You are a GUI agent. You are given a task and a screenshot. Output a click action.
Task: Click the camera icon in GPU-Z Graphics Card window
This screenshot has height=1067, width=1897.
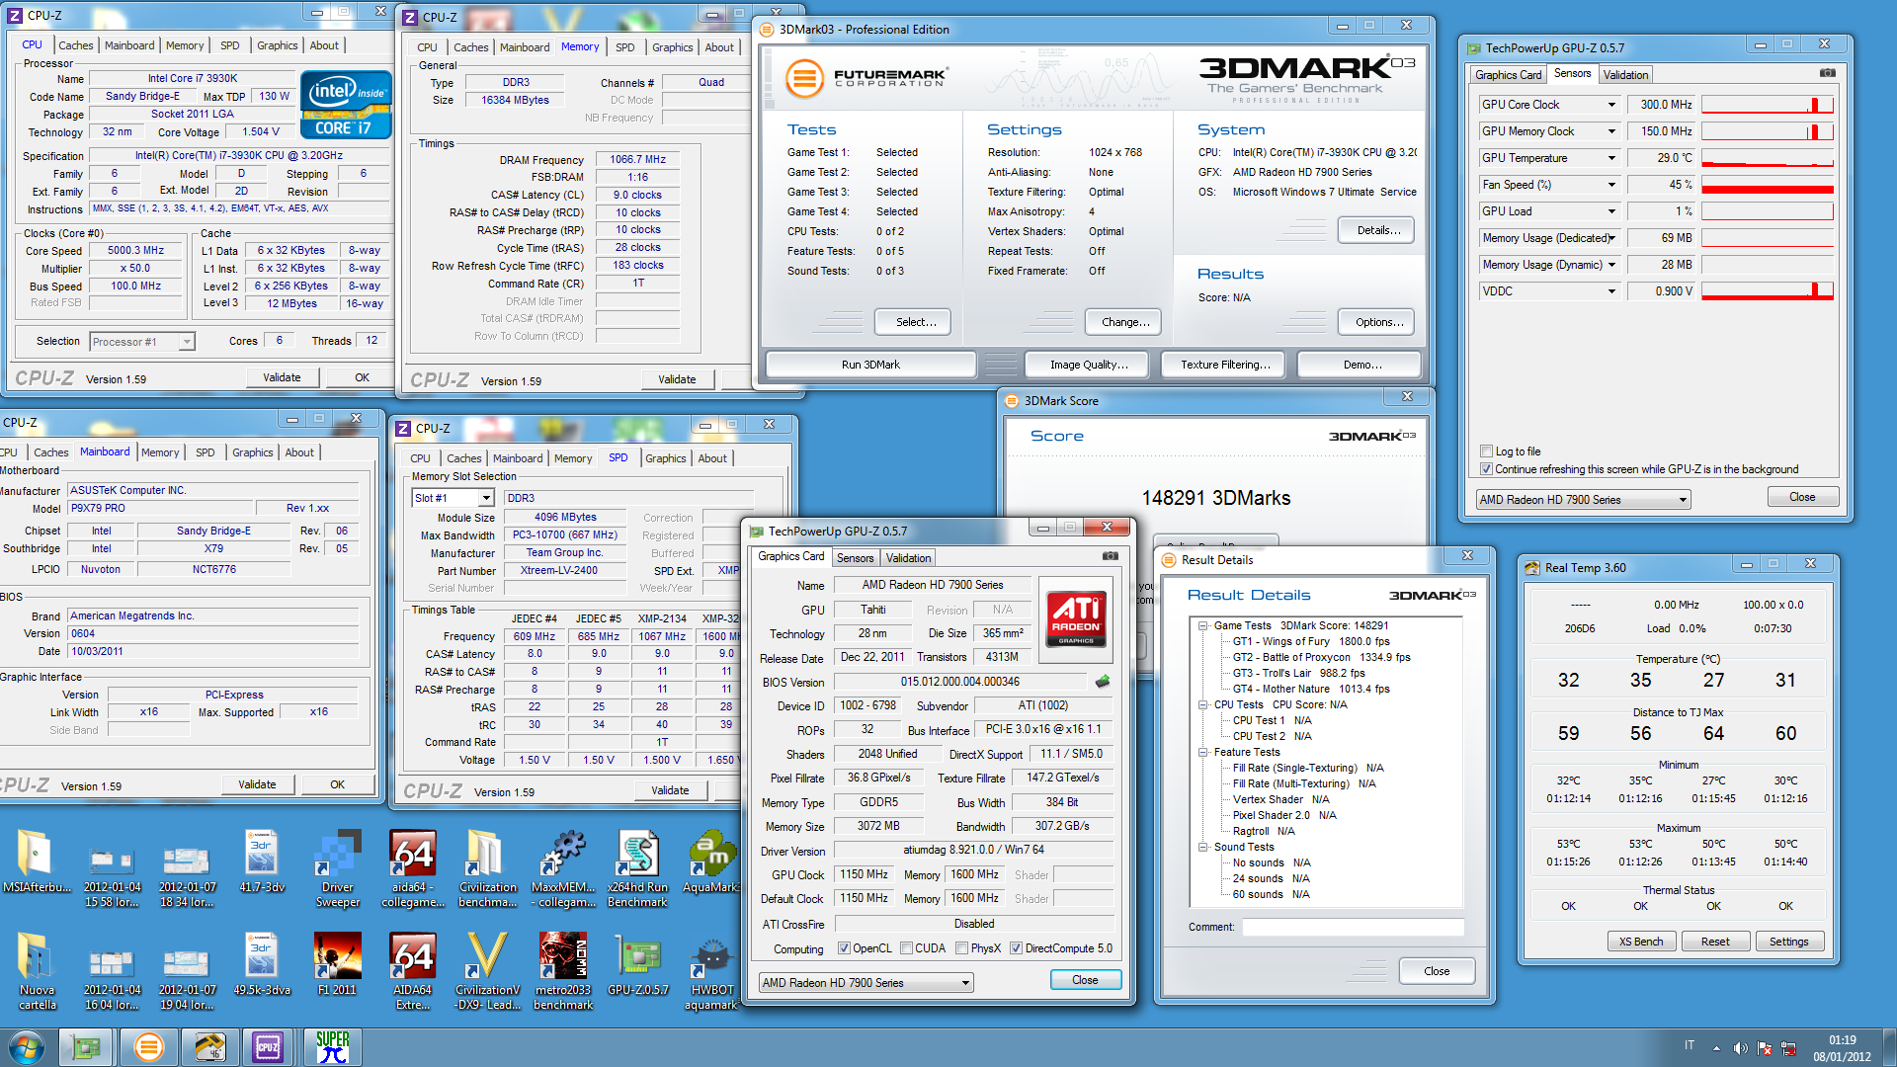(x=1111, y=556)
